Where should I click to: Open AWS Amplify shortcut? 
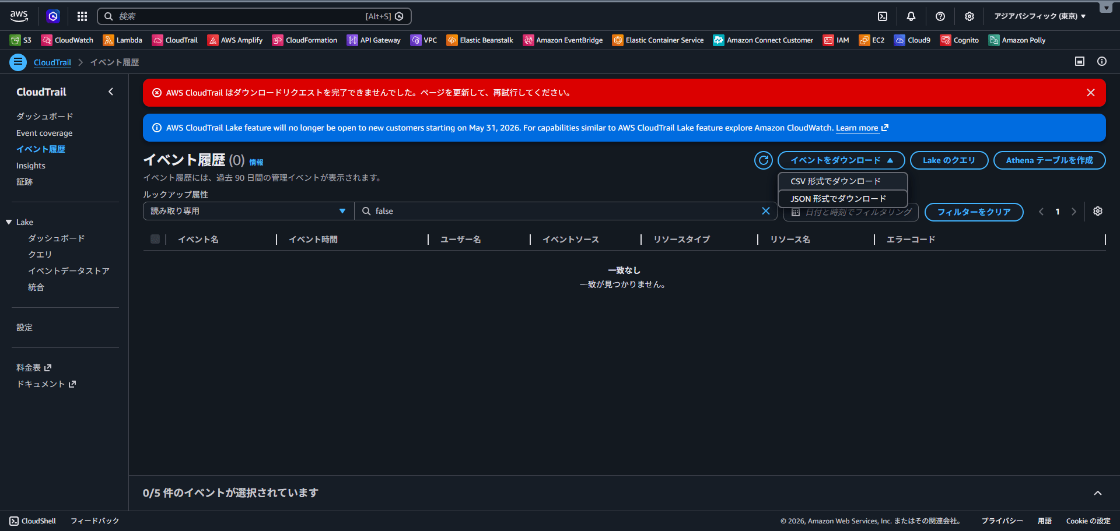[235, 40]
